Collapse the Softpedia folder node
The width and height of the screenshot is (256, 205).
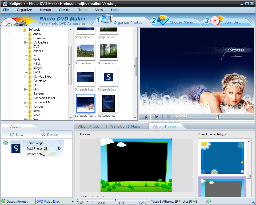[20, 30]
